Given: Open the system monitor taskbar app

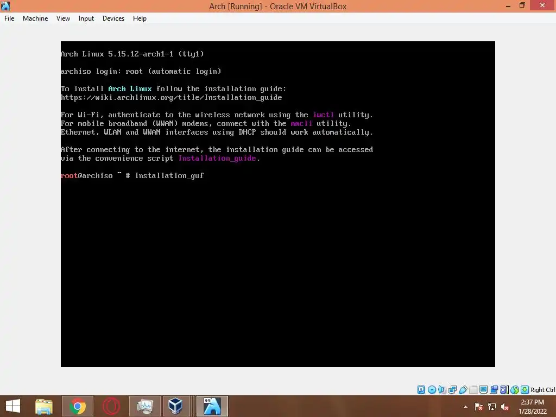Looking at the screenshot, I should pyautogui.click(x=144, y=406).
